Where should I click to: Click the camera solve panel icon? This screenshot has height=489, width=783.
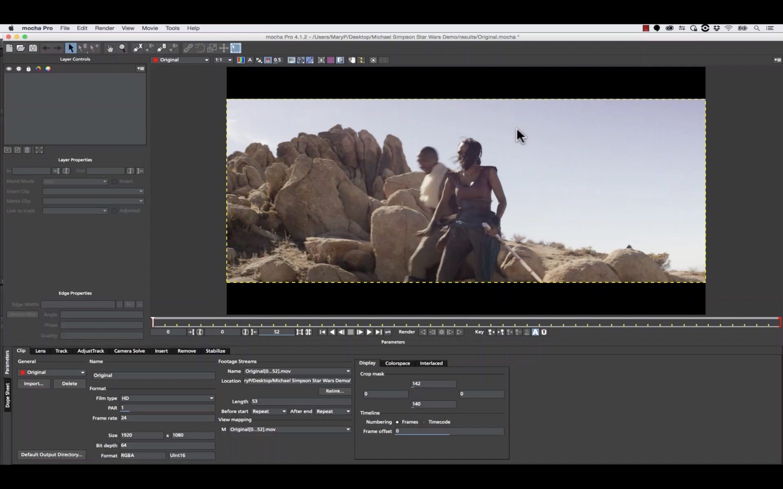click(128, 350)
